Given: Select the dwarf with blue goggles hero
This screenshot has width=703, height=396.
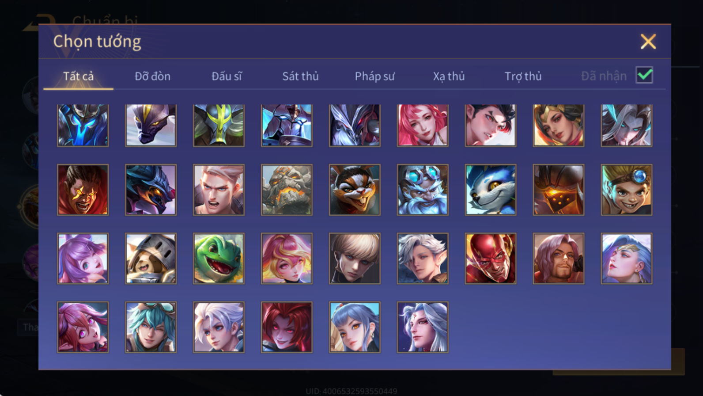Looking at the screenshot, I should [423, 190].
